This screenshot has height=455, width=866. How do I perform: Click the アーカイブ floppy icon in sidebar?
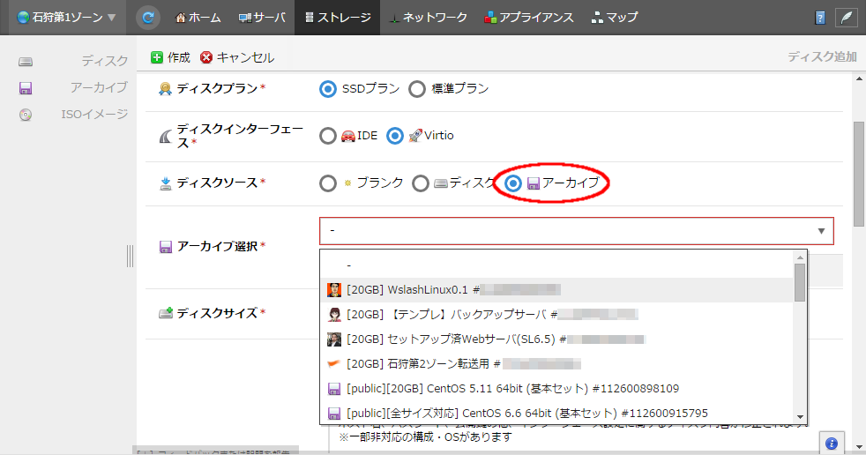pos(26,87)
